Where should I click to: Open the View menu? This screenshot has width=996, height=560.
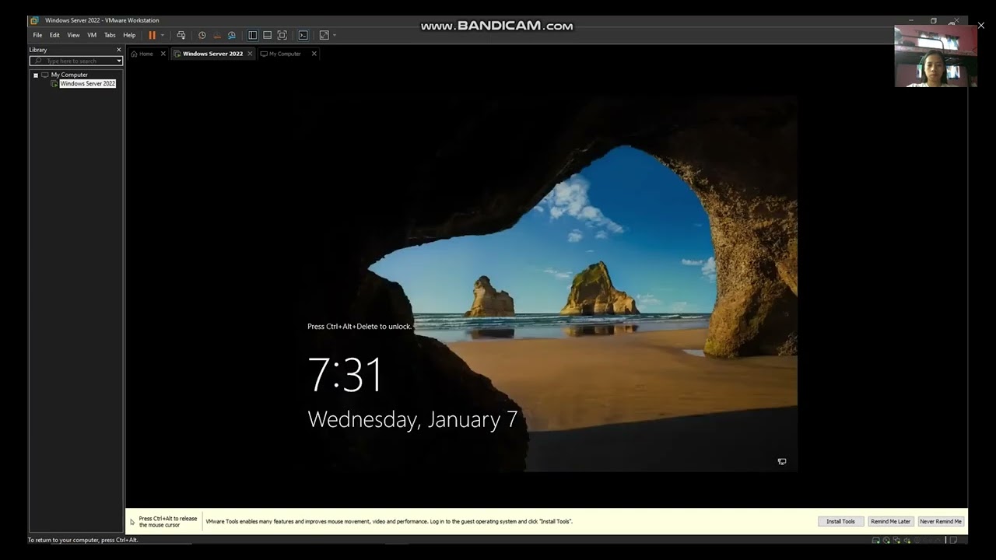(x=73, y=35)
